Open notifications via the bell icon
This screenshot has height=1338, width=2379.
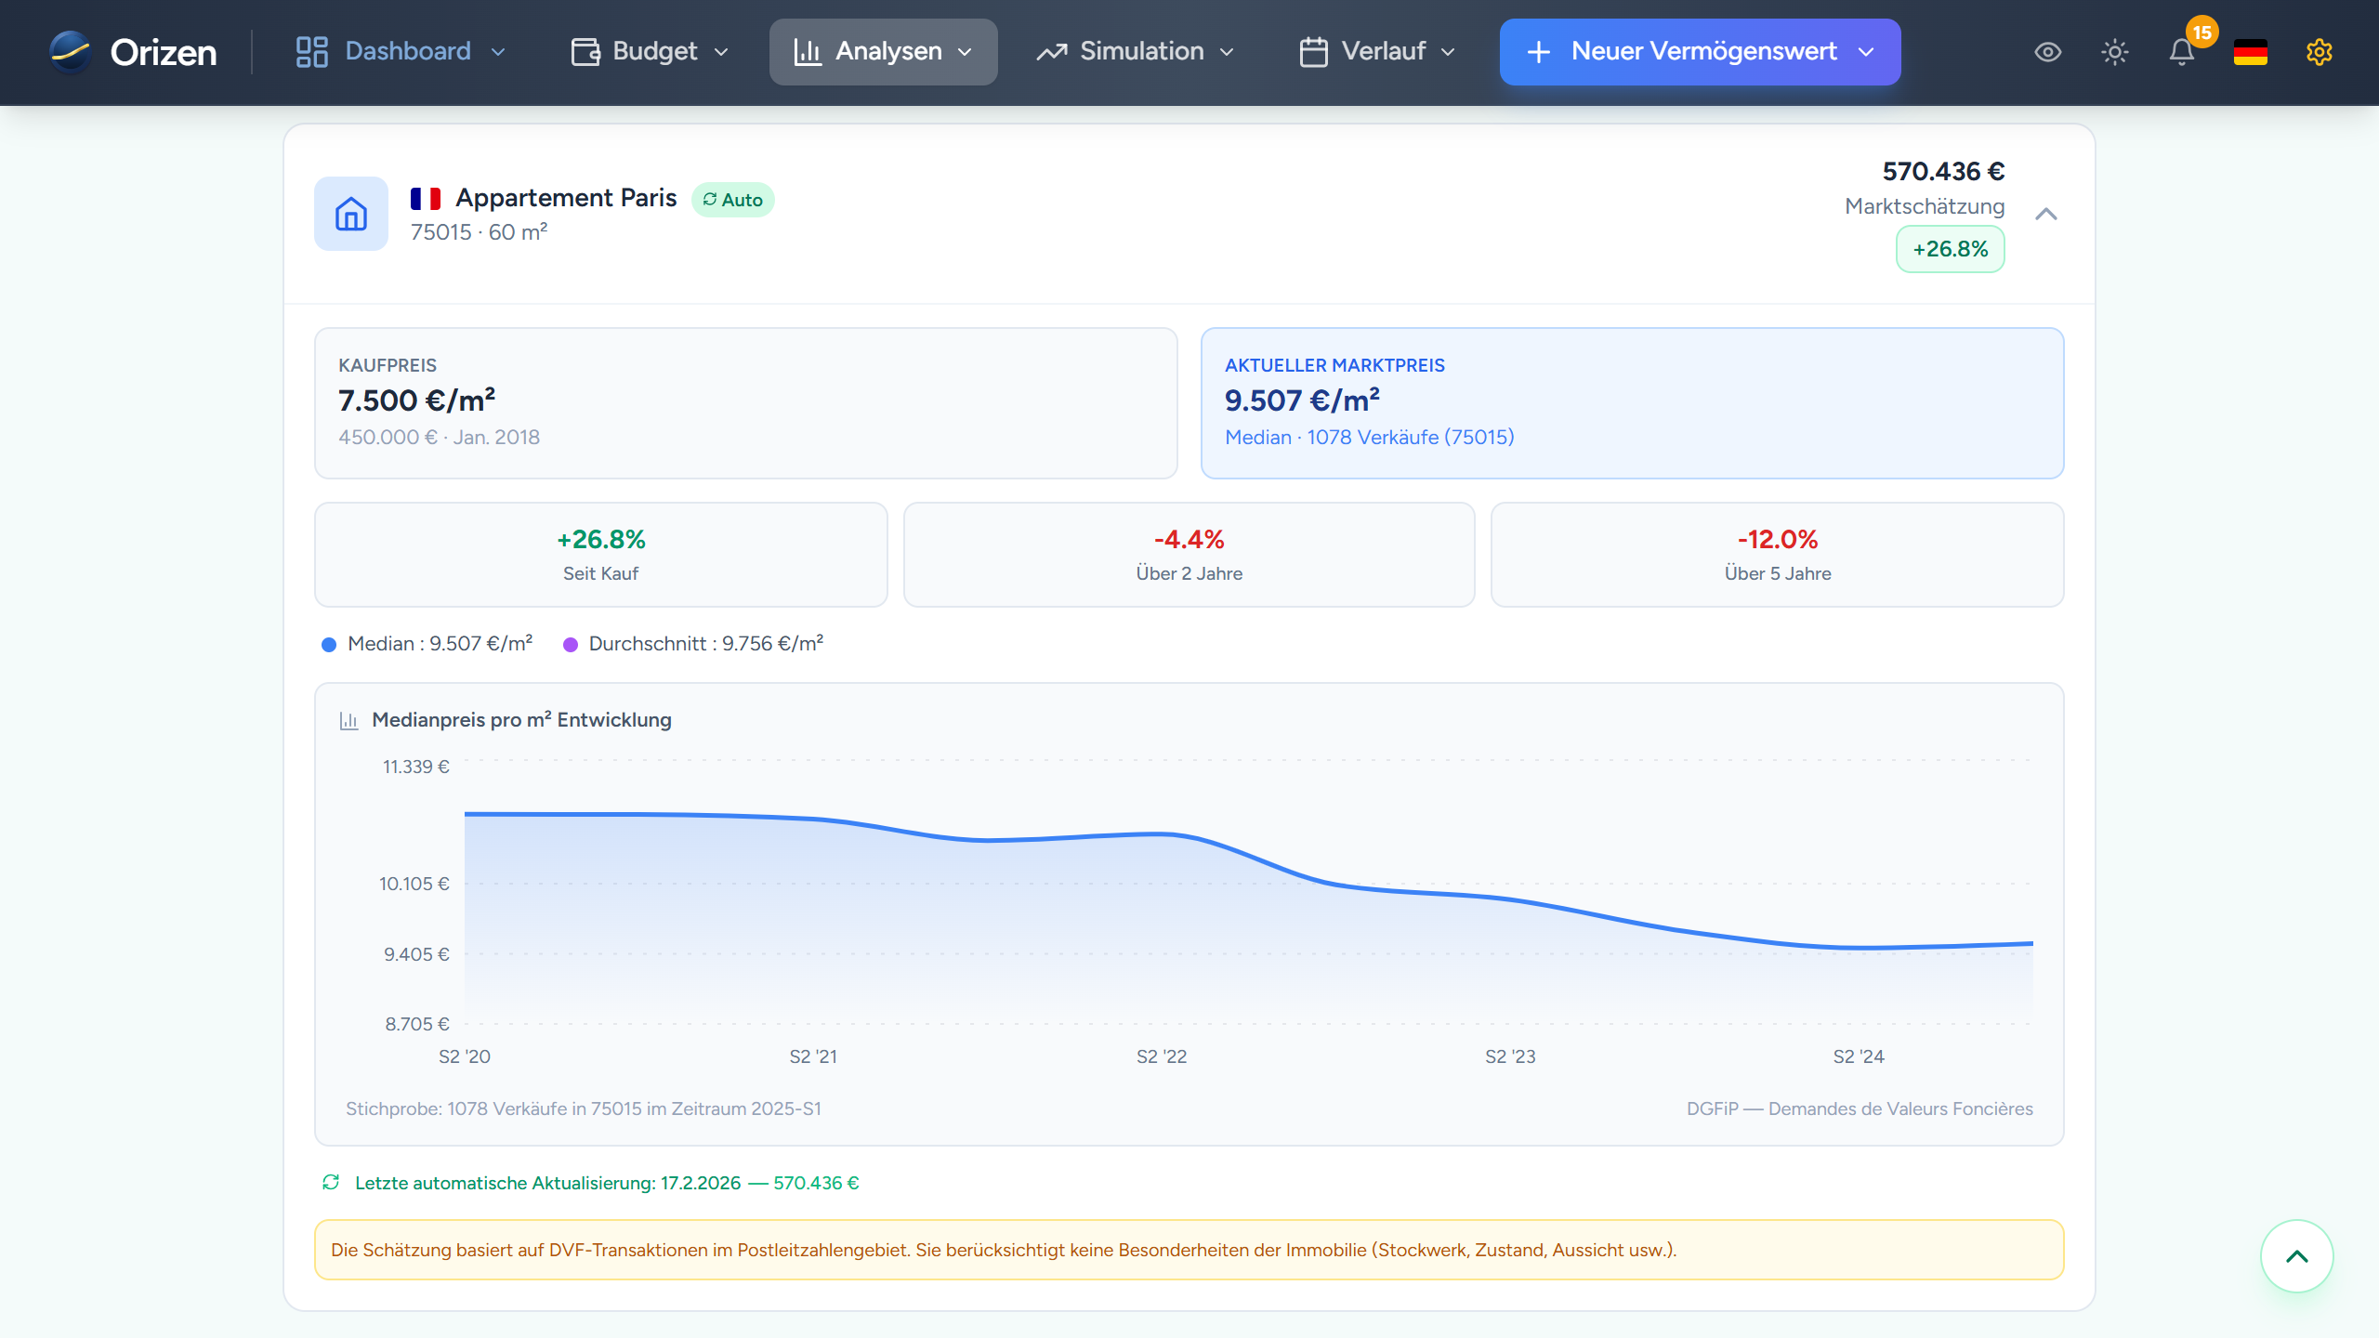click(x=2182, y=53)
